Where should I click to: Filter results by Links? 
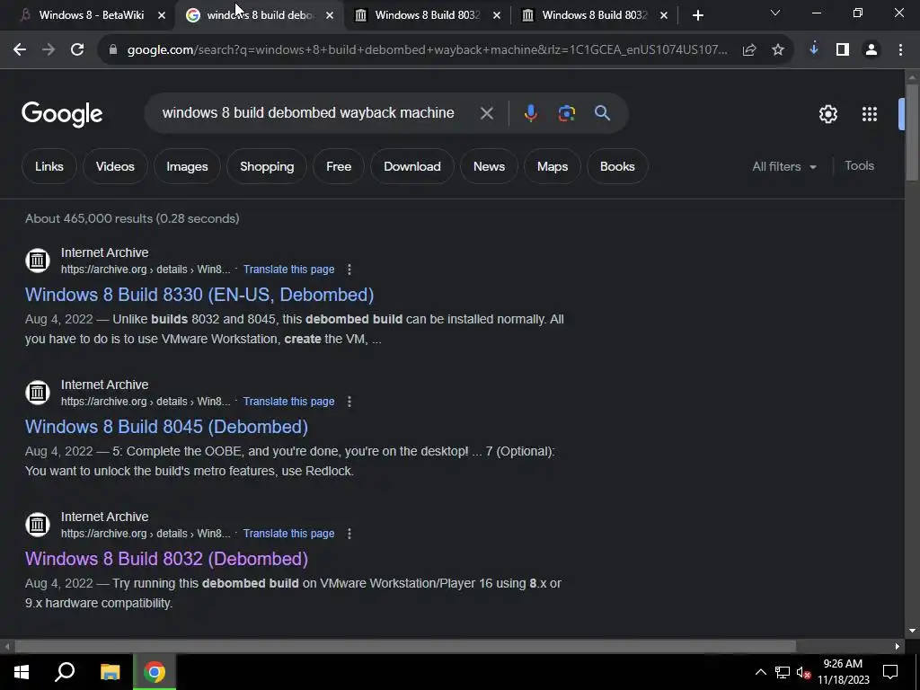tap(49, 166)
